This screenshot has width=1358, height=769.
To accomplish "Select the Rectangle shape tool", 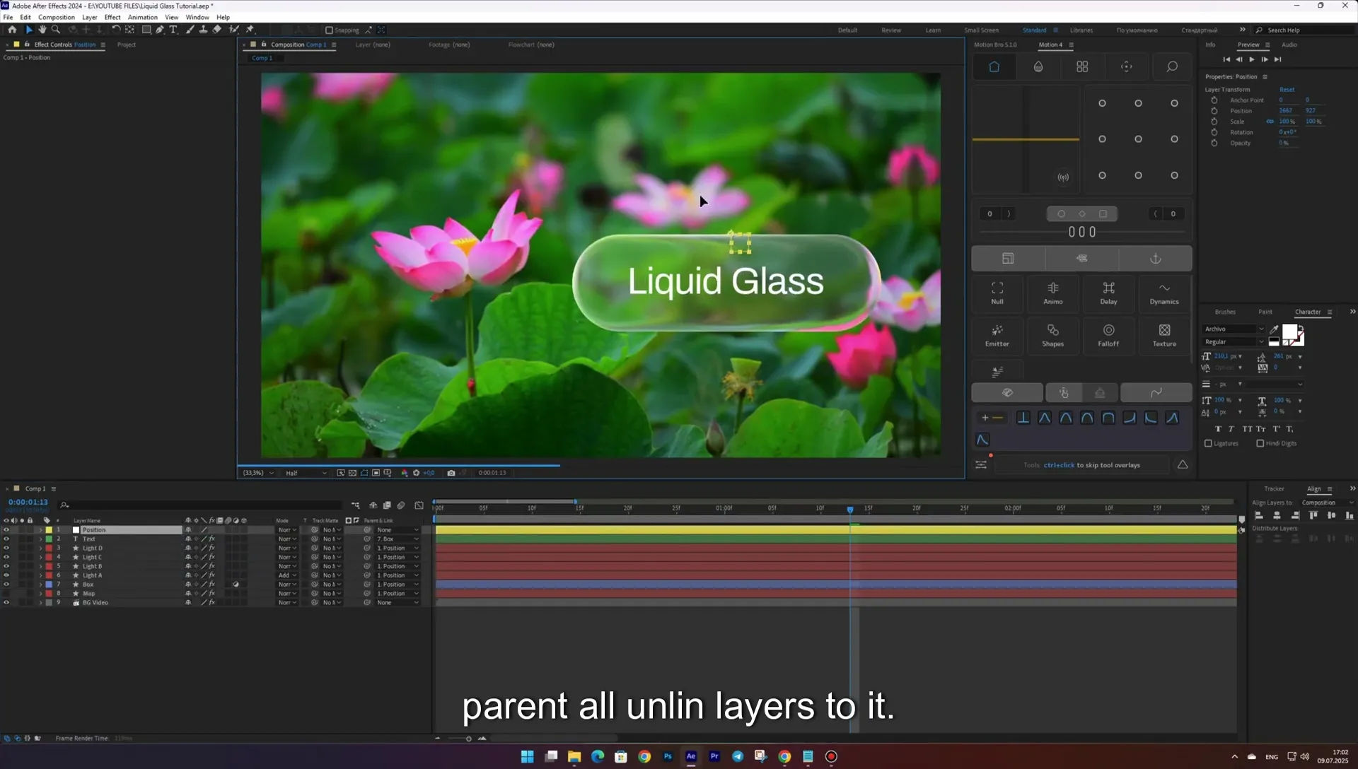I will coord(146,30).
